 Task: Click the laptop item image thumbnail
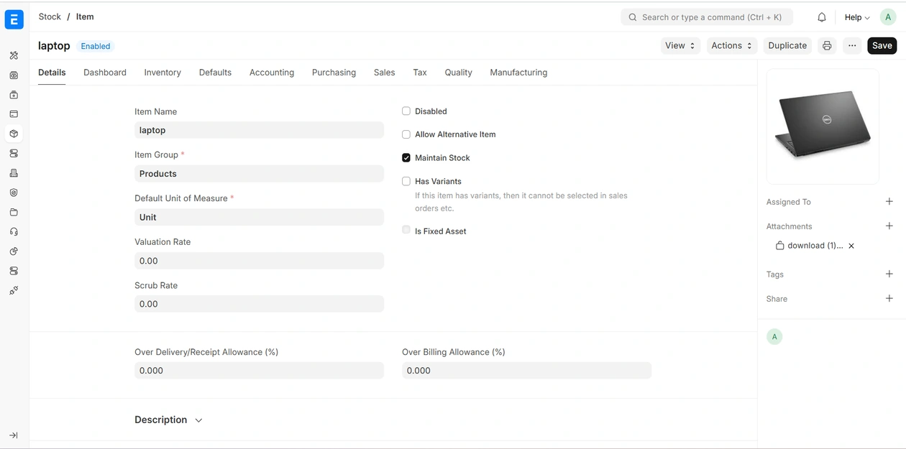[823, 126]
